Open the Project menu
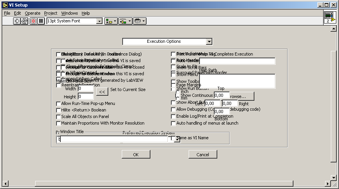Image resolution: width=339 pixels, height=189 pixels. [x=51, y=13]
